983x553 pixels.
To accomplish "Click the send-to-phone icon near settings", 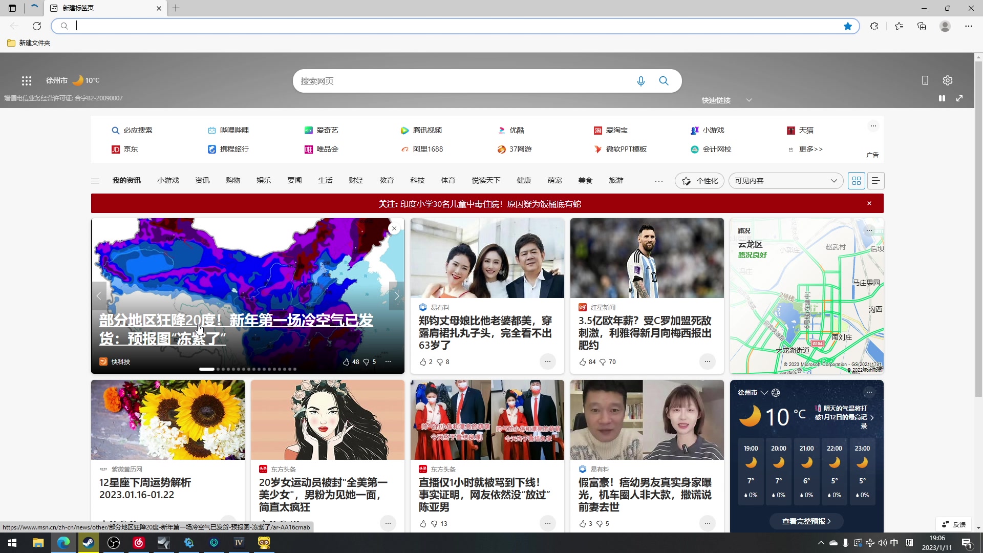I will click(x=925, y=80).
